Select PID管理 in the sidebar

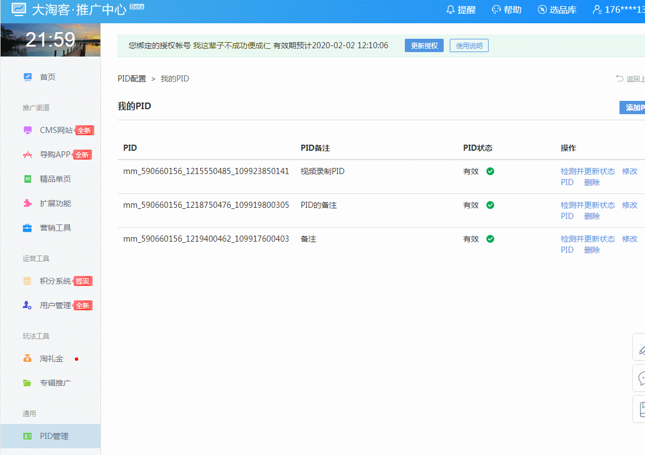click(x=54, y=436)
